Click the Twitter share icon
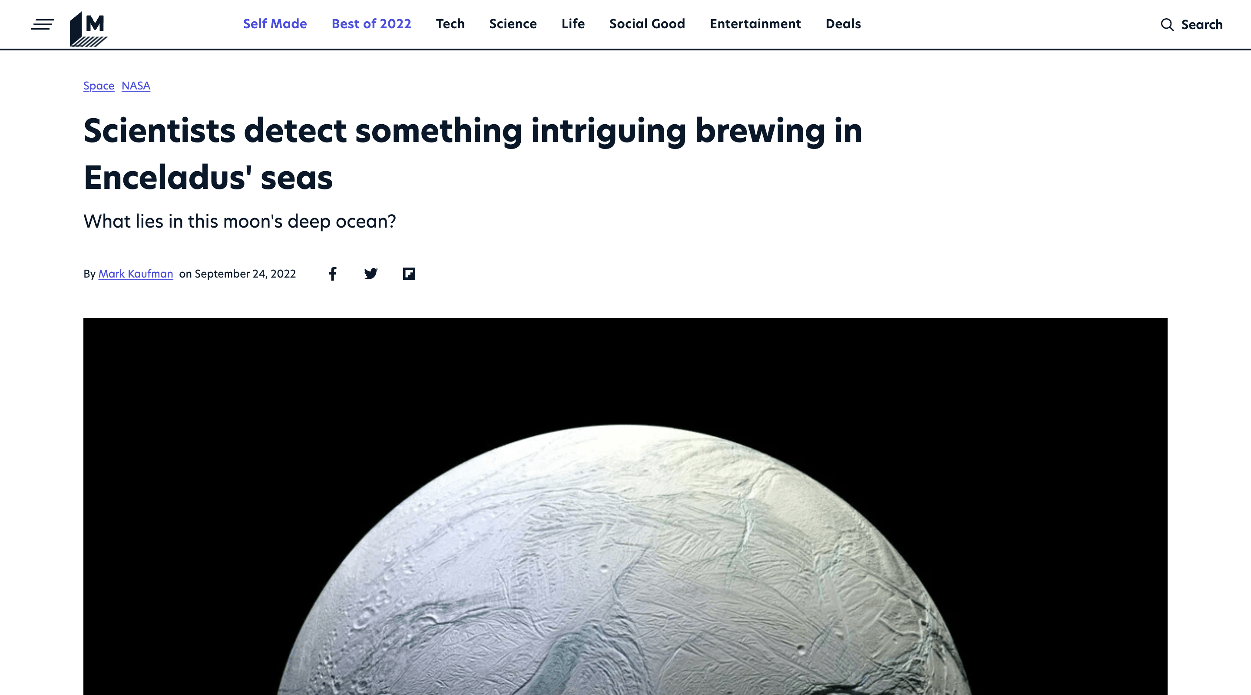1251x695 pixels. click(x=371, y=273)
